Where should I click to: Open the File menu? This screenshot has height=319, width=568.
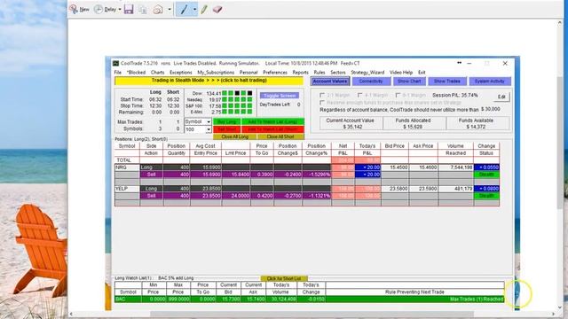pyautogui.click(x=118, y=73)
